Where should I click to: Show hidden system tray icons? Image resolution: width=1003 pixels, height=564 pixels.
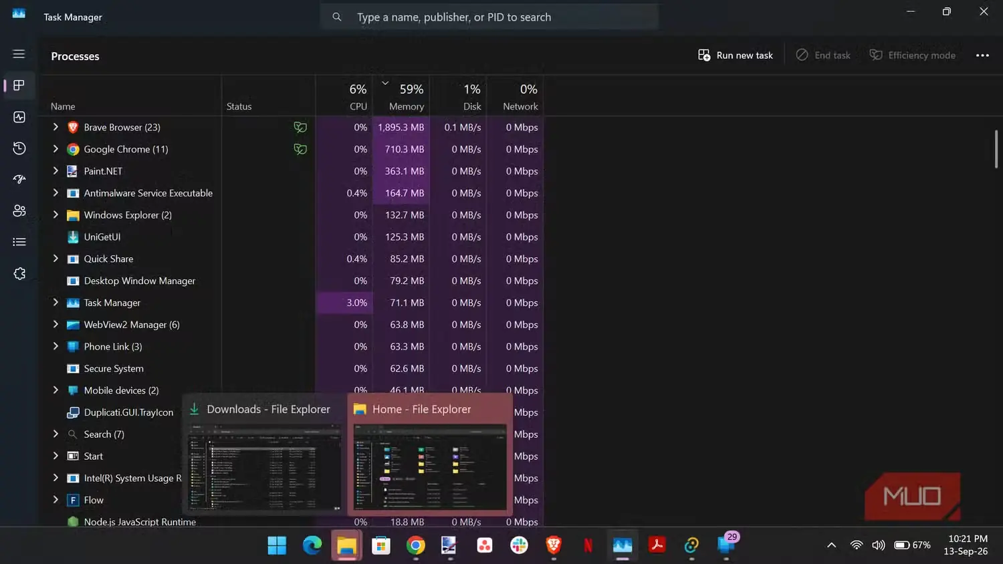point(831,545)
